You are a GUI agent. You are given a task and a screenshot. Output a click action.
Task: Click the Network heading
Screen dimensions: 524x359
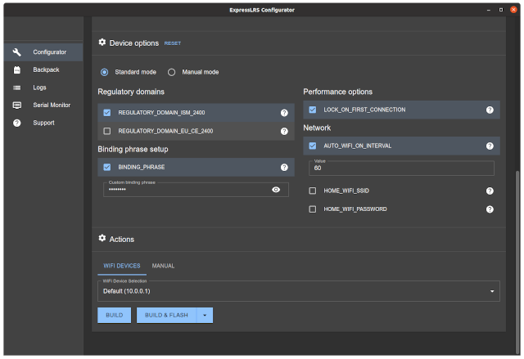317,128
